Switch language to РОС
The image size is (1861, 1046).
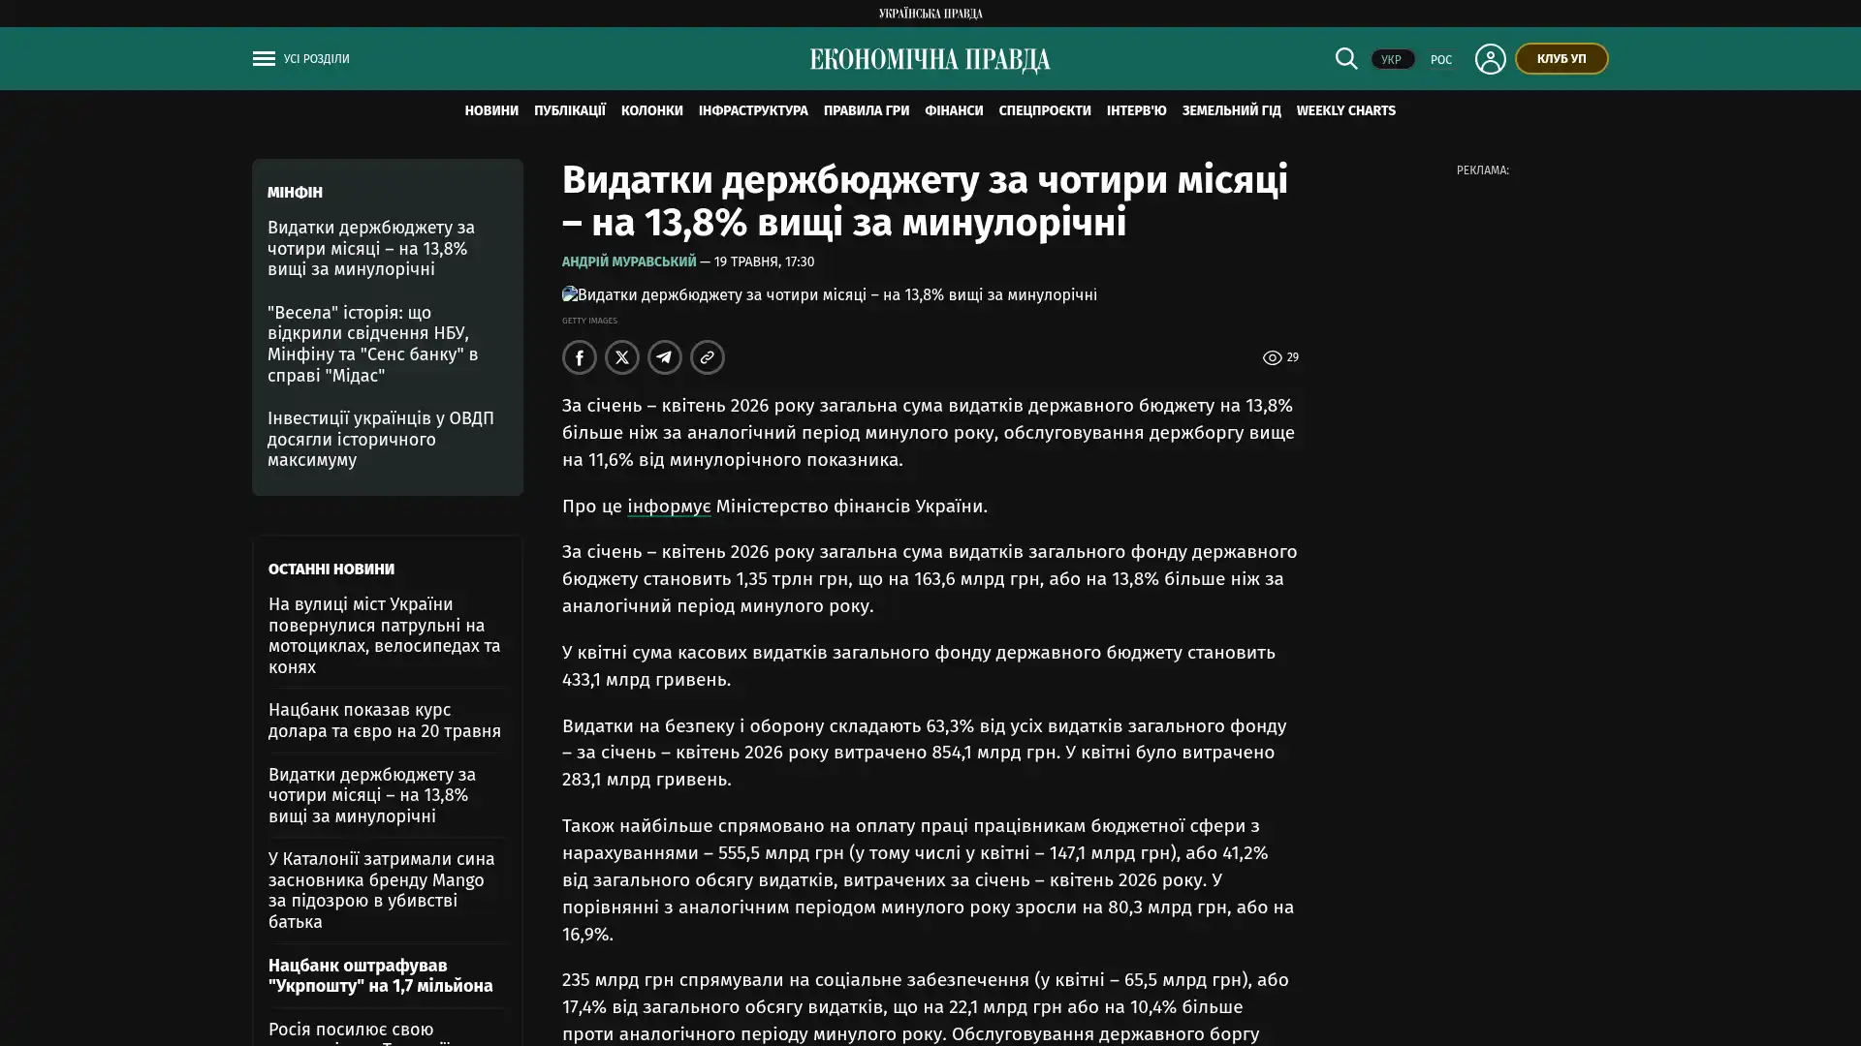1441,59
